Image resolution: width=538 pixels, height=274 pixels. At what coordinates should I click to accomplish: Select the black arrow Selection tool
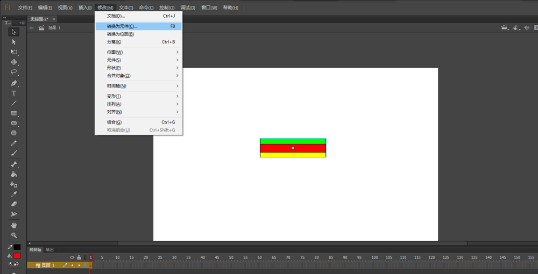pyautogui.click(x=14, y=32)
